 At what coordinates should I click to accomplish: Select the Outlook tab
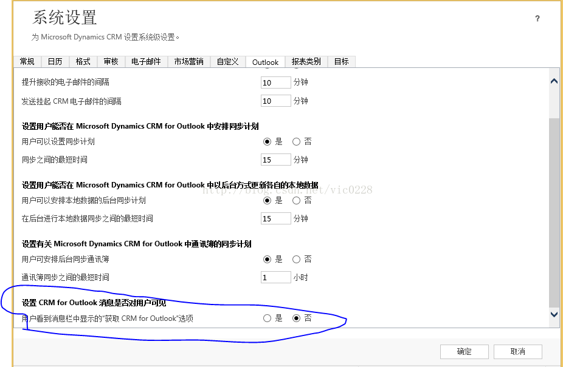(x=265, y=62)
